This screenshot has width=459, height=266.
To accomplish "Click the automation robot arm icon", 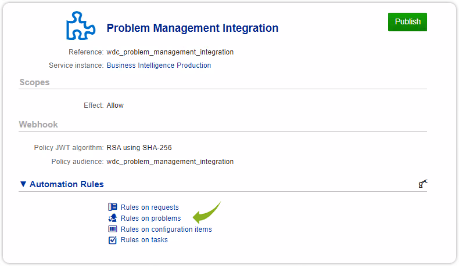I will point(423,184).
